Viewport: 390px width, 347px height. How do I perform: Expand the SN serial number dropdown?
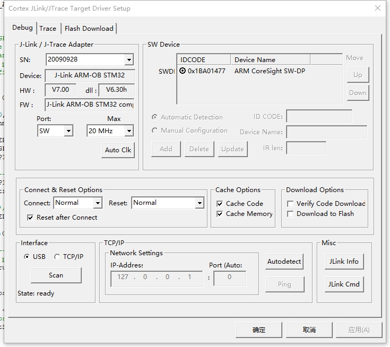point(128,60)
